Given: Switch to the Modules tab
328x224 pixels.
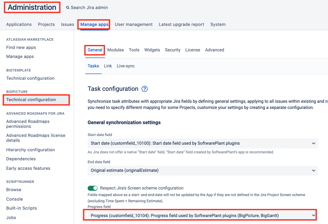Looking at the screenshot, I should pos(116,50).
